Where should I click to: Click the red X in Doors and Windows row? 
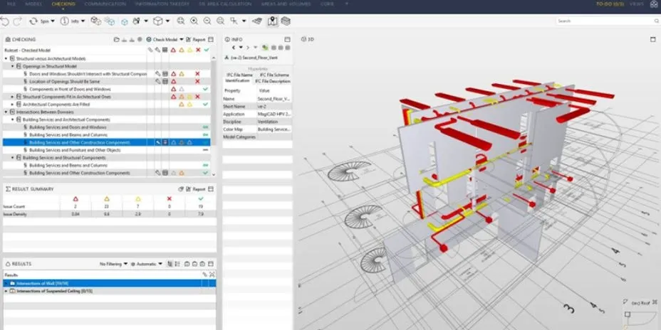pyautogui.click(x=197, y=74)
